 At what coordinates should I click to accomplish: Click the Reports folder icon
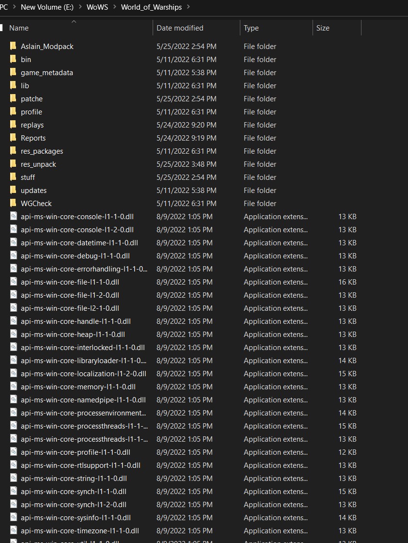[13, 138]
